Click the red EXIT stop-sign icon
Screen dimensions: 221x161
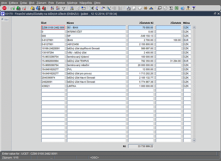click(x=4, y=8)
